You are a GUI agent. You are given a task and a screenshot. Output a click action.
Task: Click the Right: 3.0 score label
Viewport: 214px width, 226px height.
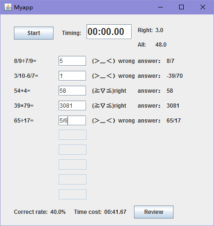(150, 30)
